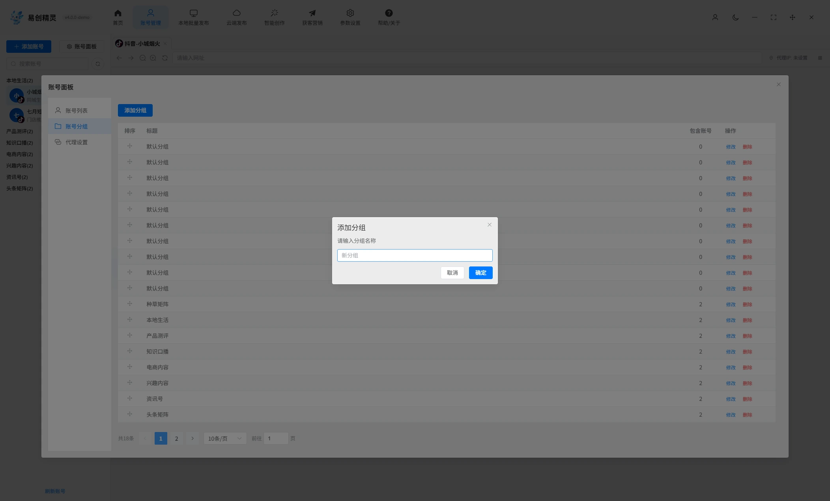
Task: Click the user profile icon at top right
Action: pyautogui.click(x=715, y=17)
